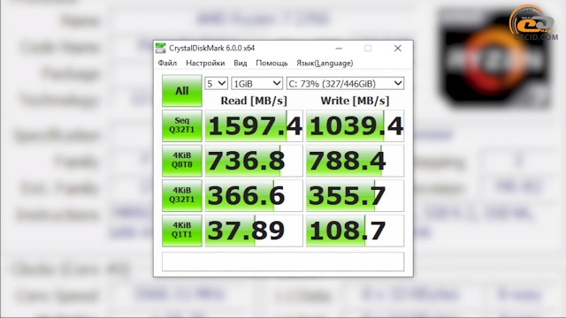Start the Seq Q32T1 test
The width and height of the screenshot is (566, 318).
(x=182, y=125)
